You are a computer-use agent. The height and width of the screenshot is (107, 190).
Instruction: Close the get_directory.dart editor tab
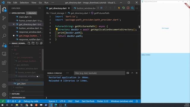click(69, 8)
